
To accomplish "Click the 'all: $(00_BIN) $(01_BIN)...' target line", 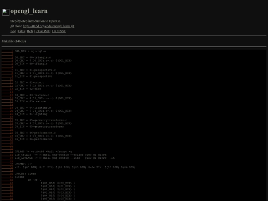I will (75, 167).
